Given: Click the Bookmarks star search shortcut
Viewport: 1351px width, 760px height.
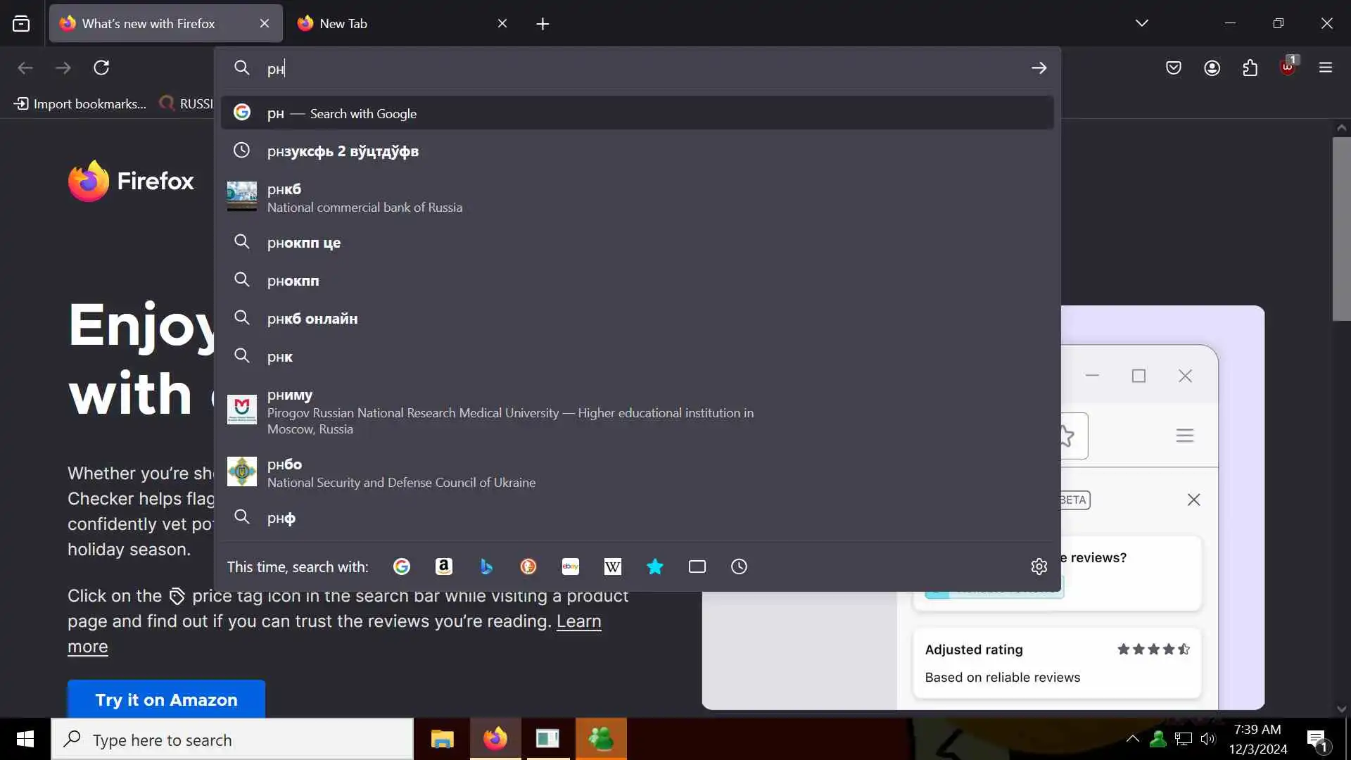Looking at the screenshot, I should (x=655, y=566).
